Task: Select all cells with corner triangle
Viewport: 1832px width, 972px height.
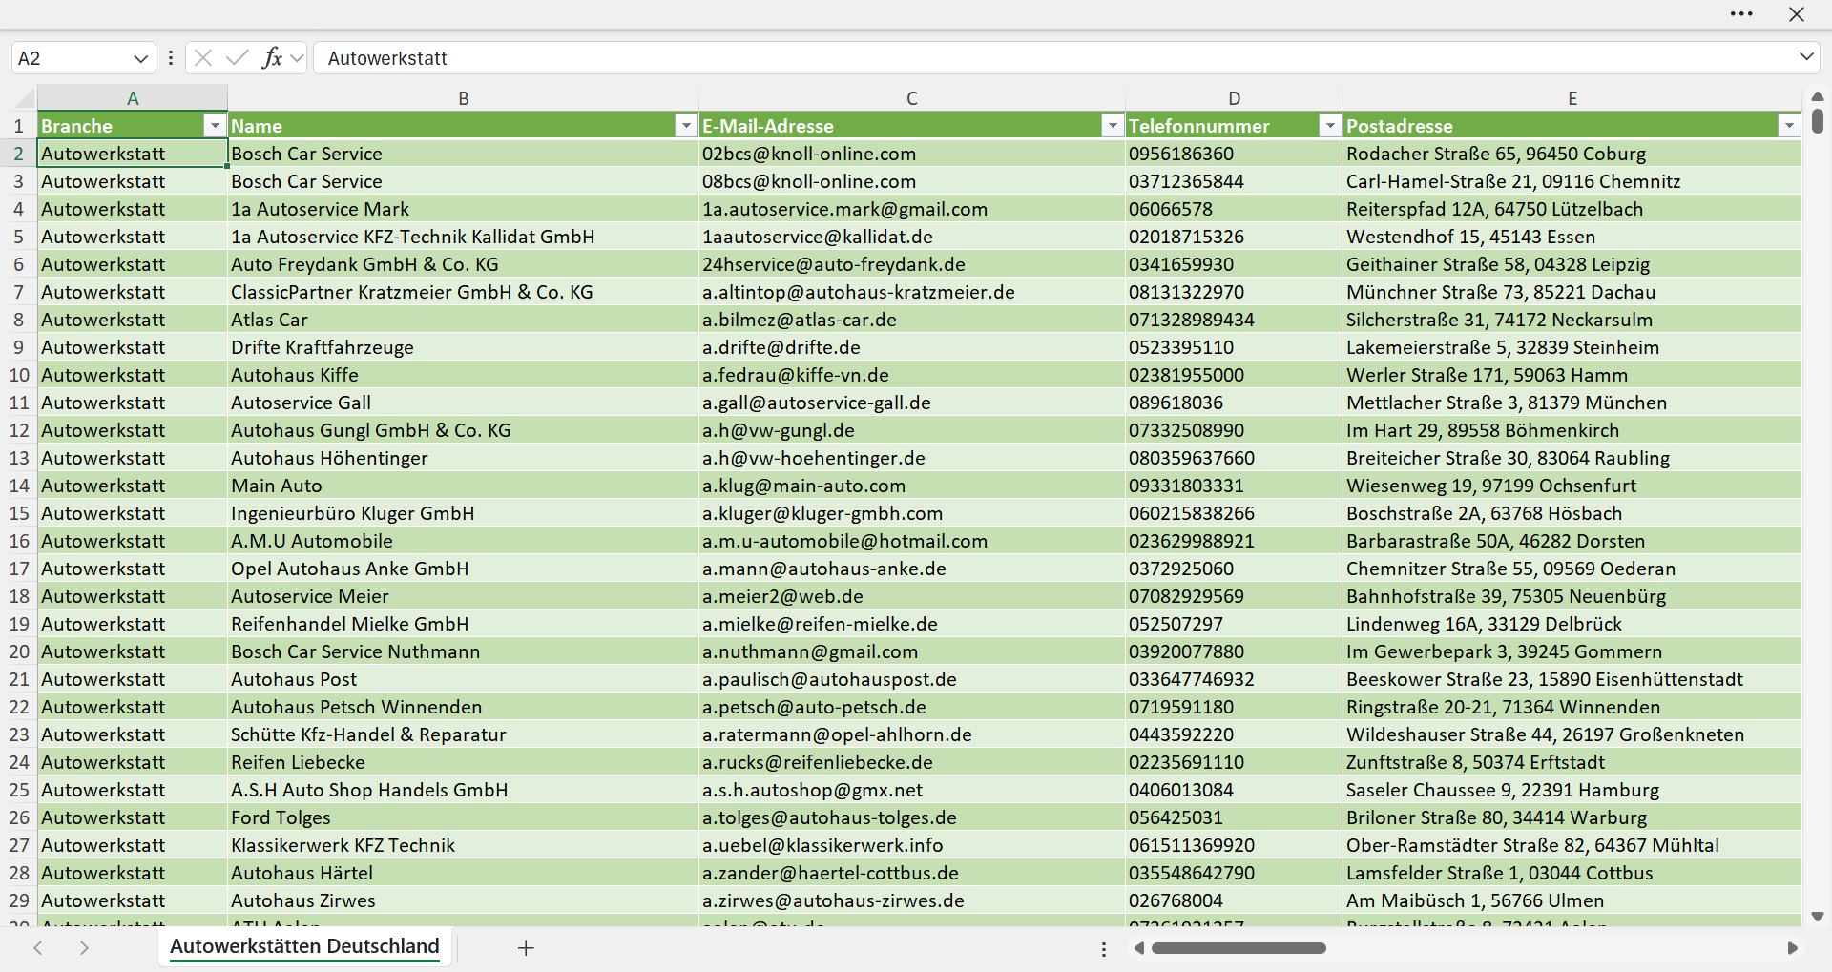Action: [x=26, y=98]
